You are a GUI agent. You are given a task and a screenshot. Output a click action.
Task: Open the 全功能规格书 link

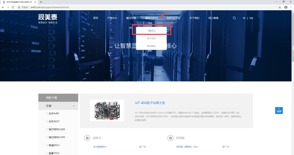(x=100, y=147)
